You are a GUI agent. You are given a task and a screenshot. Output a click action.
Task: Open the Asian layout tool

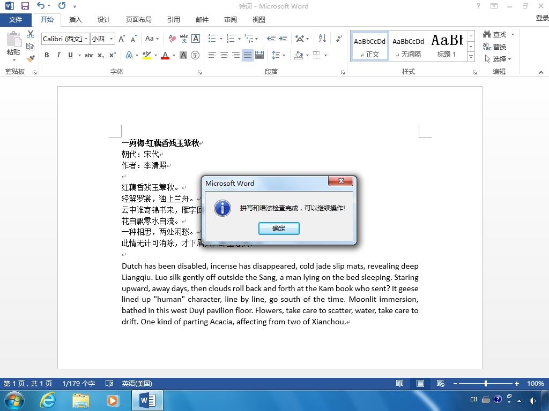(300, 39)
